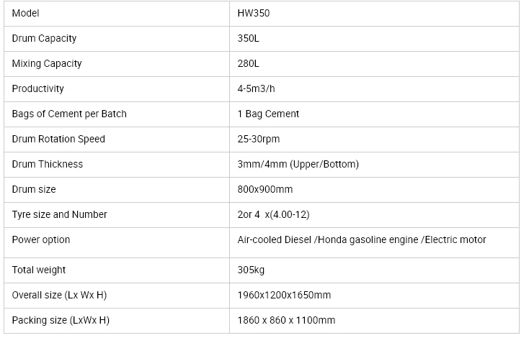529x338 pixels.
Task: Click the 4-5m3/h productivity value
Action: point(256,88)
